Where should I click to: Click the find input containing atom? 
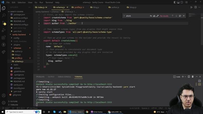(137, 16)
